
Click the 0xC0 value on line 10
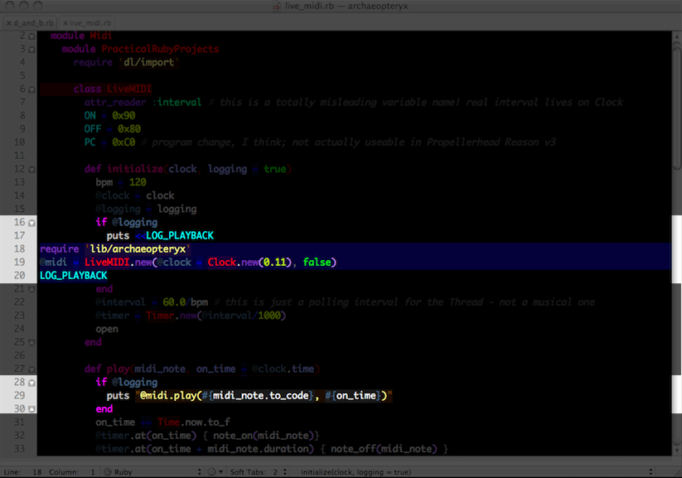pyautogui.click(x=123, y=142)
